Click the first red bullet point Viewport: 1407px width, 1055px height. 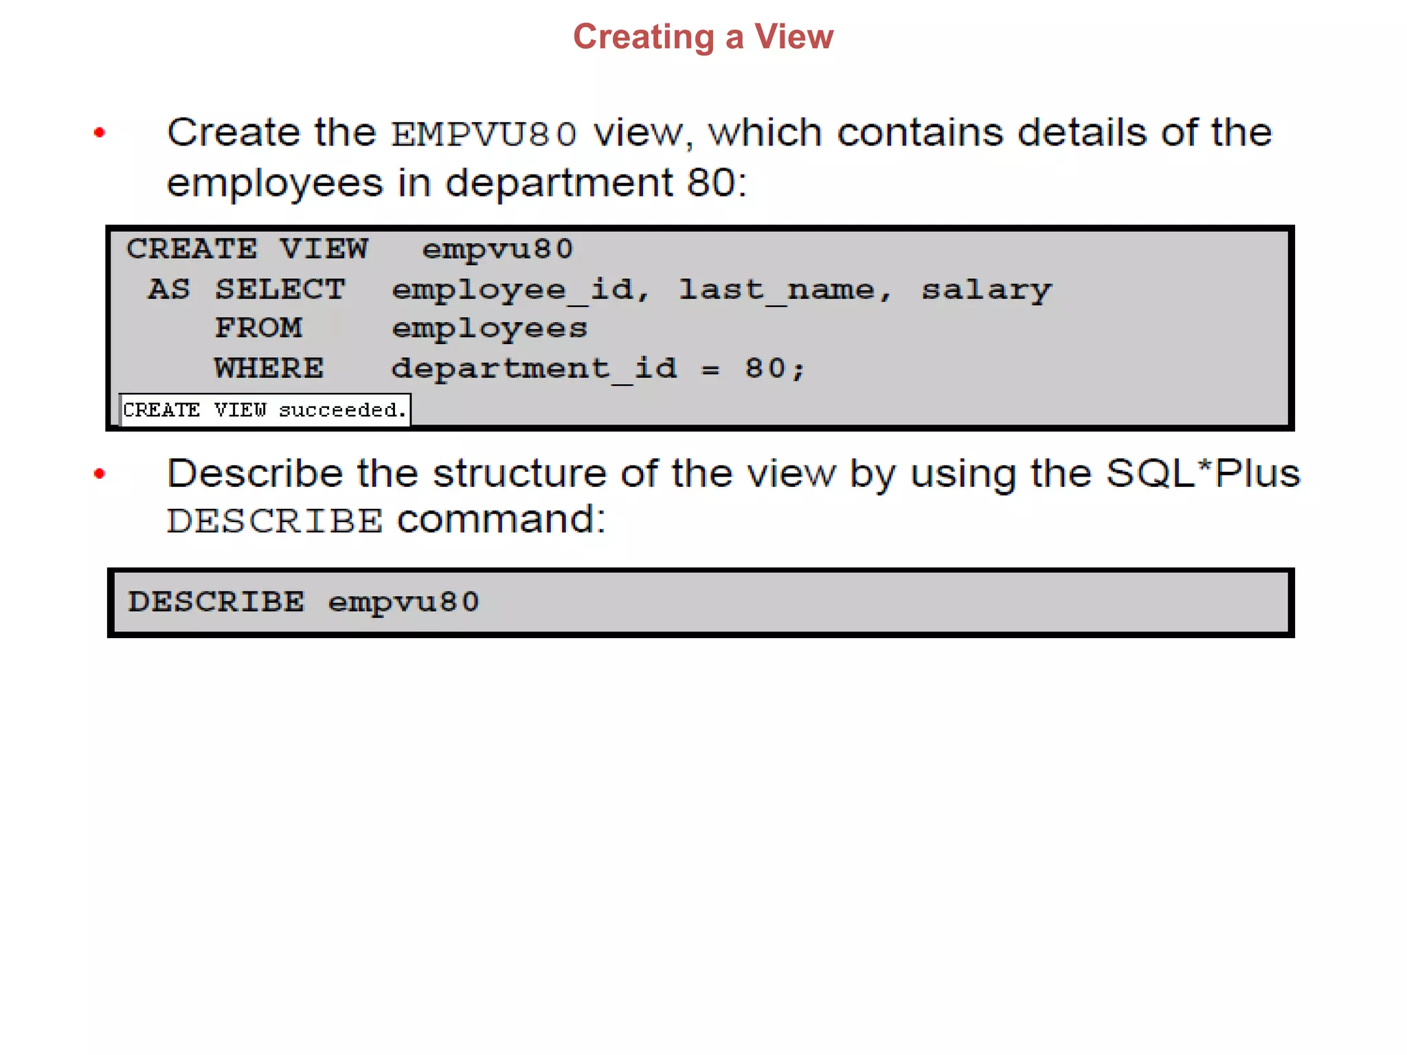(100, 132)
